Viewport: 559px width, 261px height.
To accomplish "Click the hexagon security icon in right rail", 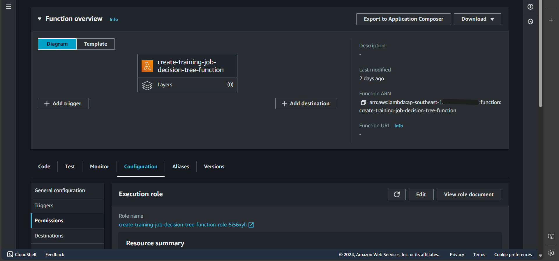I will pyautogui.click(x=530, y=22).
